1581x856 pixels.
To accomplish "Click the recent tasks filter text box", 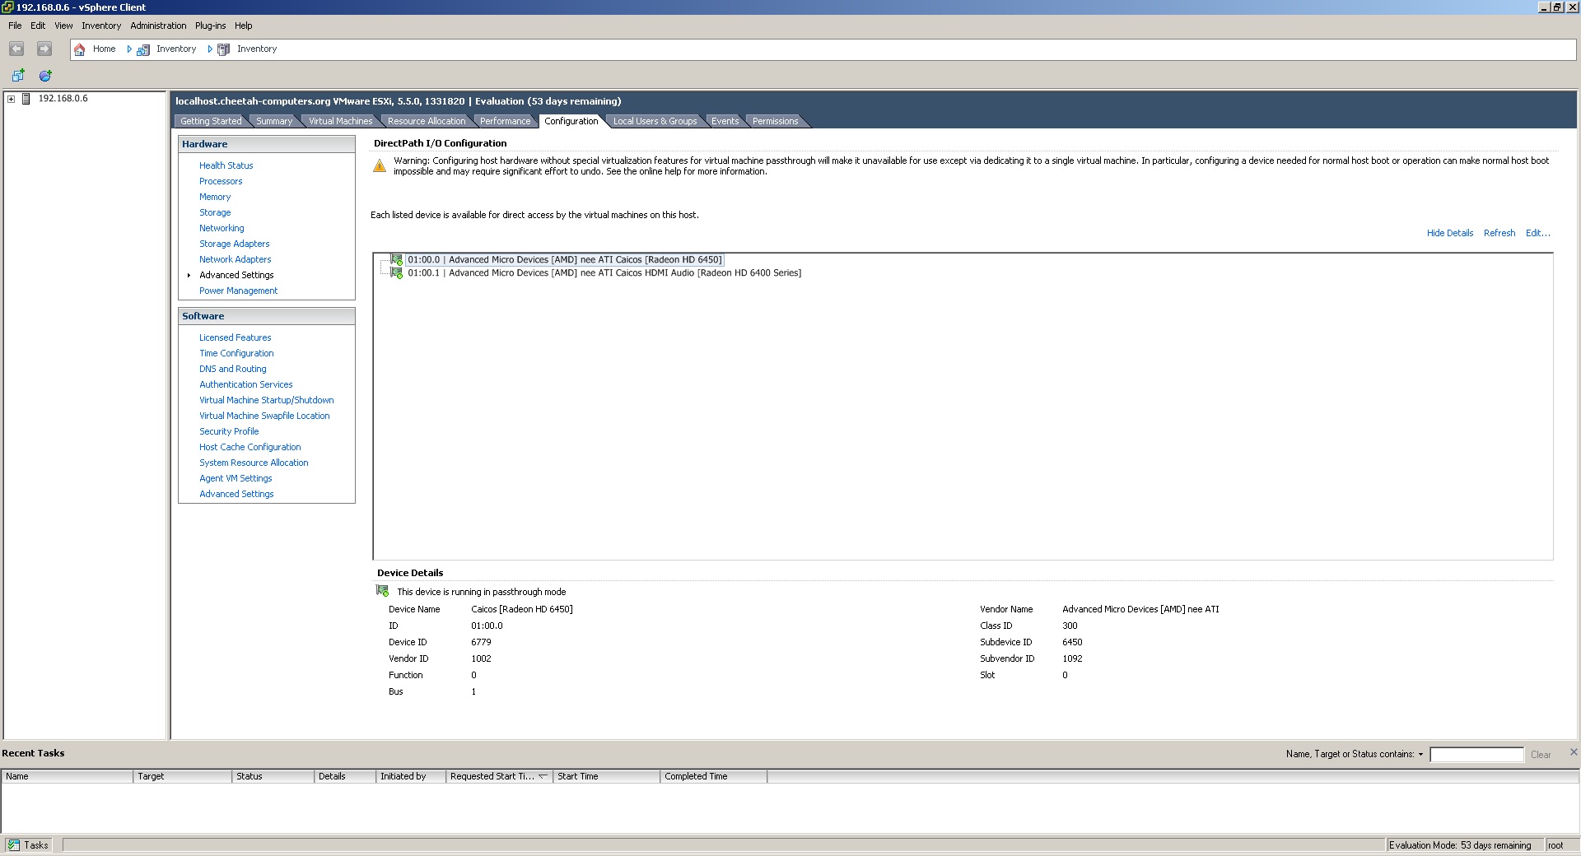I will [1476, 755].
